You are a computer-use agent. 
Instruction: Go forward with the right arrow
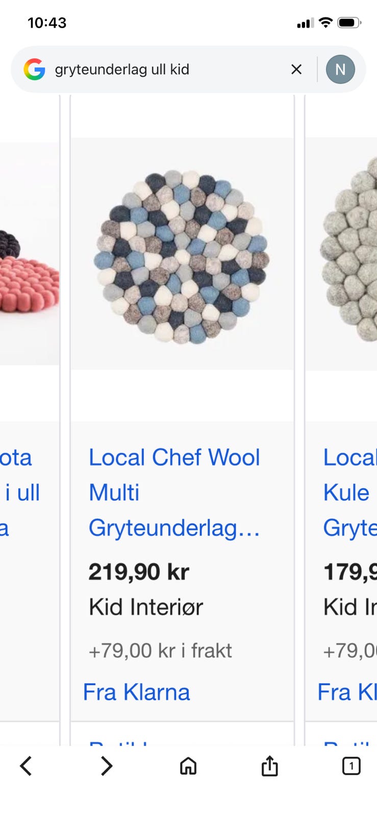coord(106,766)
